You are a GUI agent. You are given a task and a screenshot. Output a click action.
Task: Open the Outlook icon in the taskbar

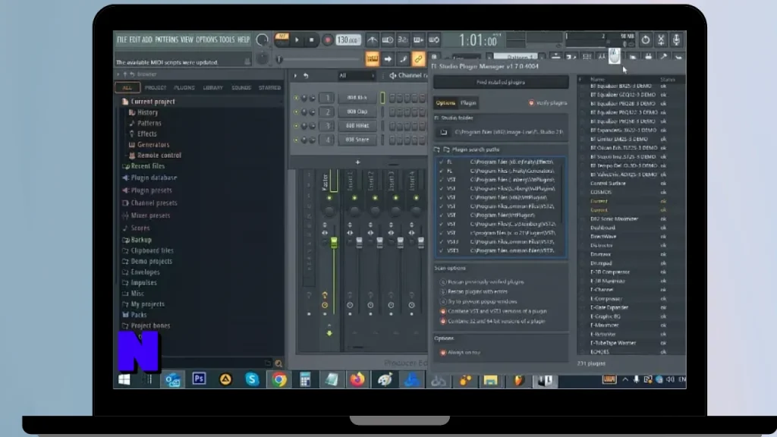172,380
